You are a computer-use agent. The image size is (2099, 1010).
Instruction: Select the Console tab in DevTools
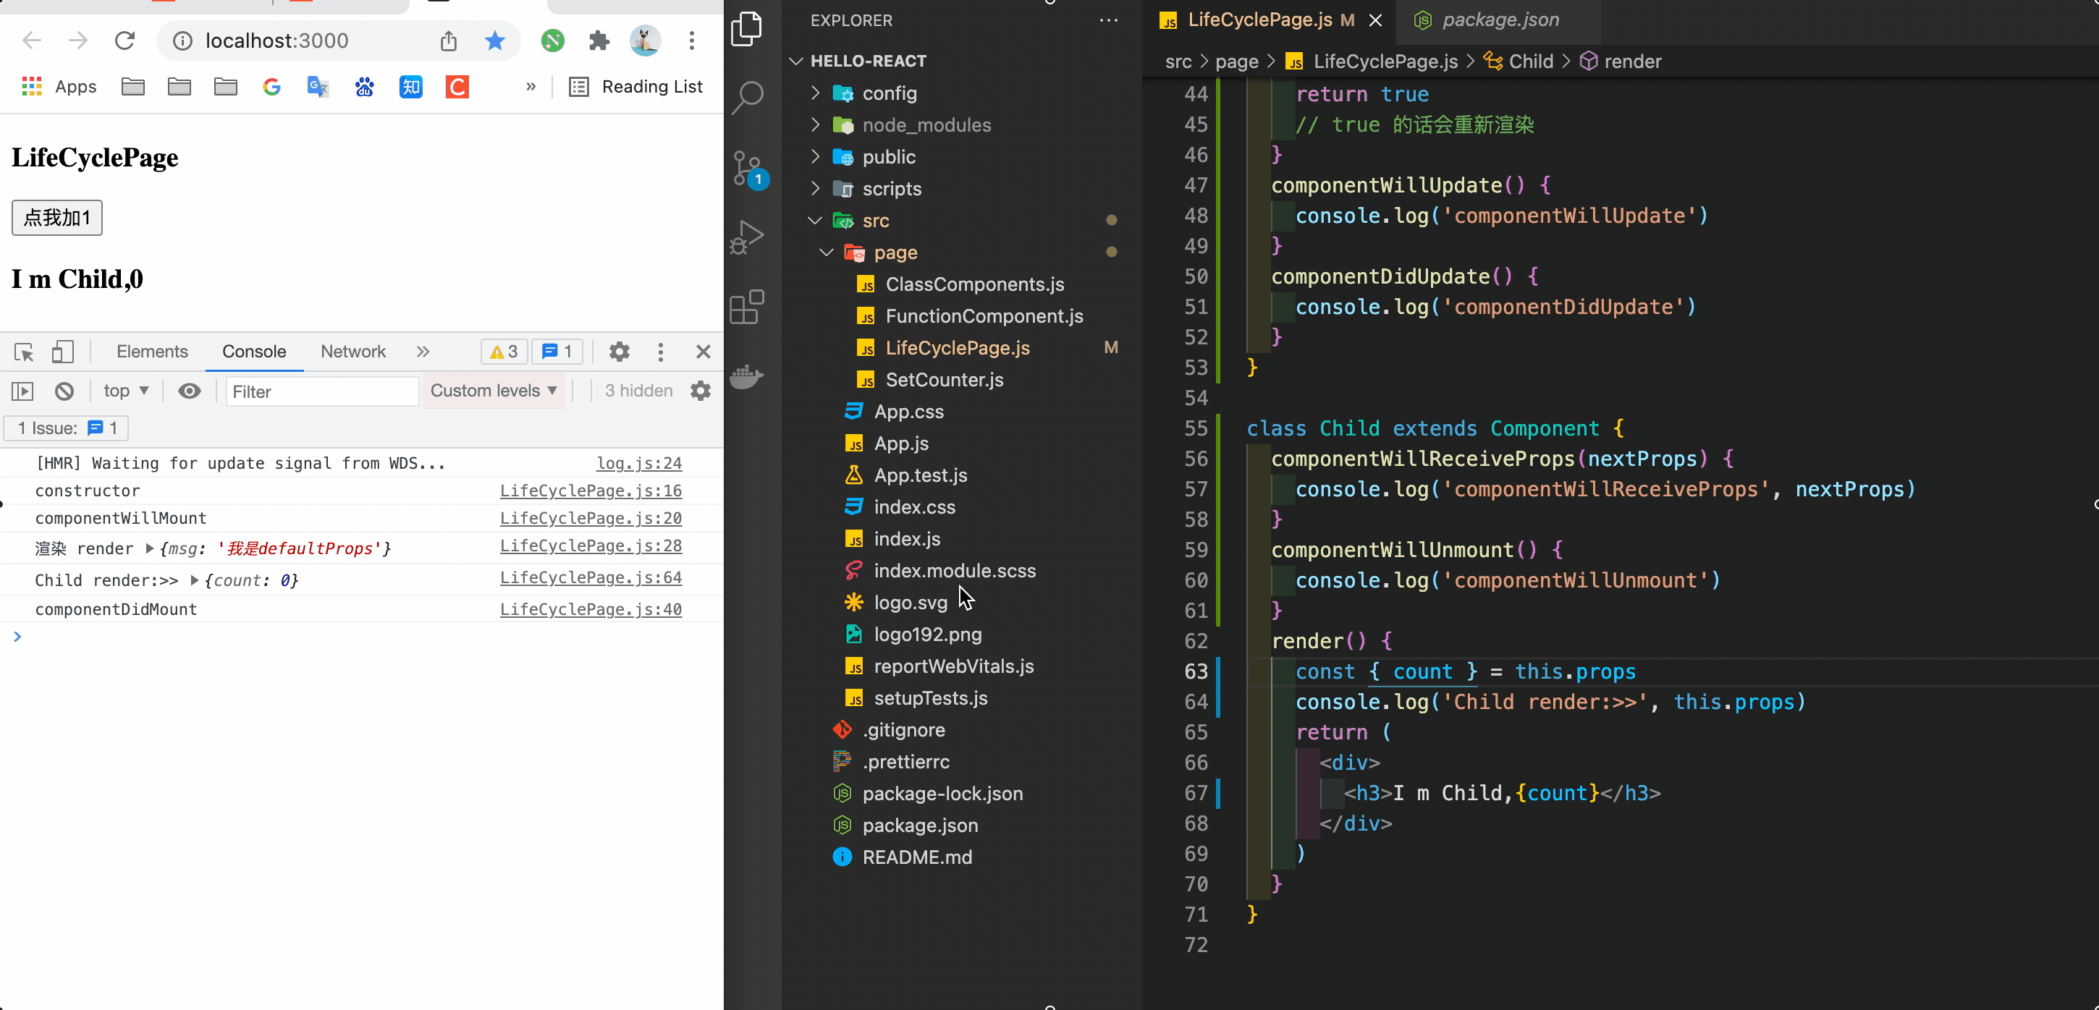(253, 350)
